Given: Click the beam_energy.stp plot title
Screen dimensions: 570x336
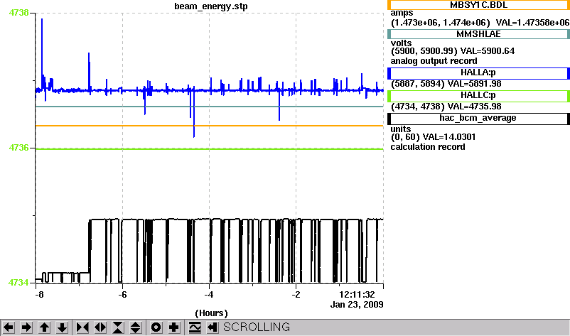Looking at the screenshot, I should tap(211, 6).
